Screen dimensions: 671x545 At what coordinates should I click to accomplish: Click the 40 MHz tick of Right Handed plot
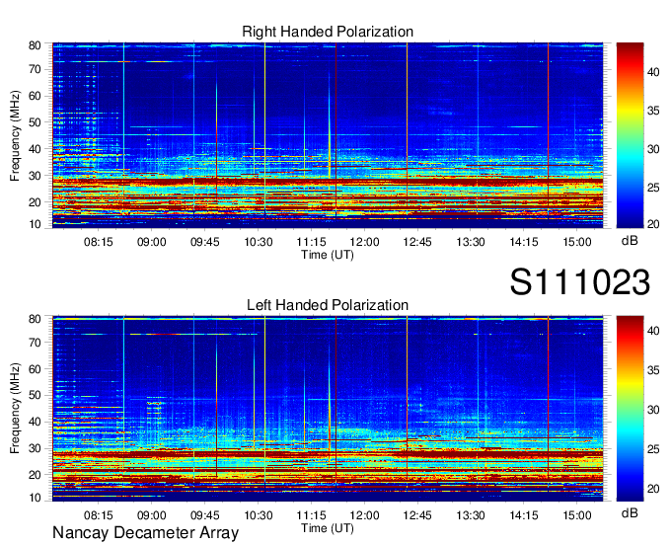(35, 149)
